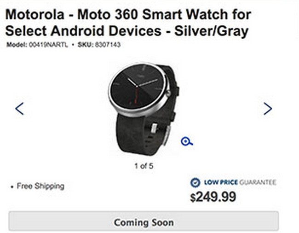Open the Low Price Guarantee link
The image size is (299, 233).
(240, 182)
